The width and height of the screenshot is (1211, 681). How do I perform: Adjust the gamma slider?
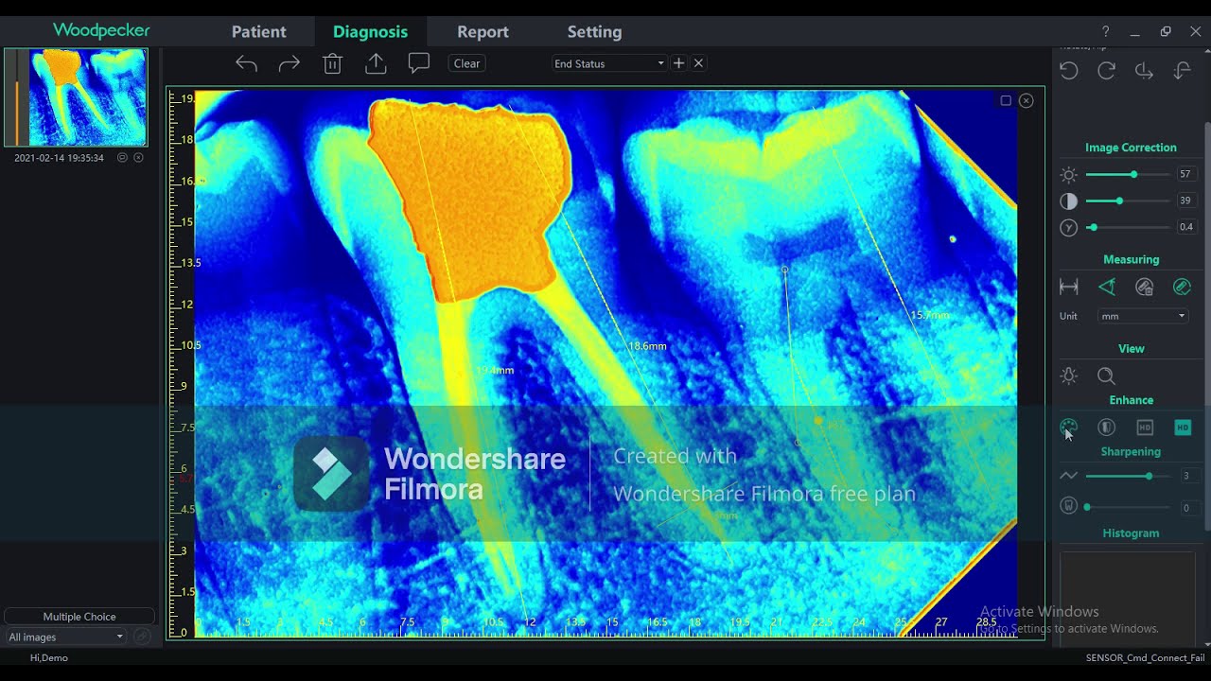click(1127, 227)
